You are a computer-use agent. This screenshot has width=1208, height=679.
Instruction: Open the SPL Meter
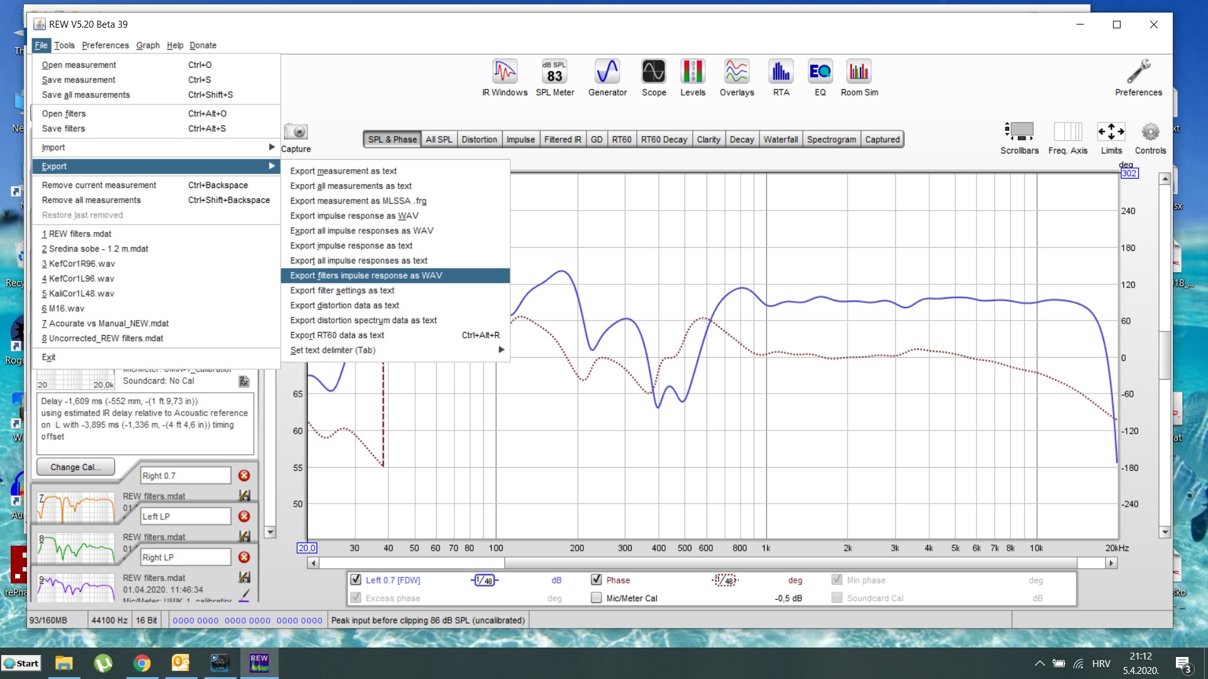point(554,77)
